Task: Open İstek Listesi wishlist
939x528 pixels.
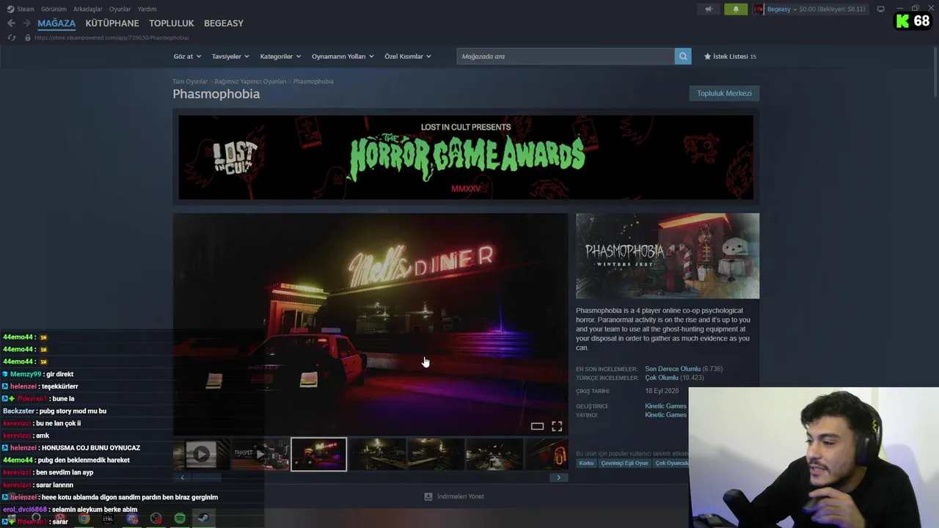Action: 730,56
